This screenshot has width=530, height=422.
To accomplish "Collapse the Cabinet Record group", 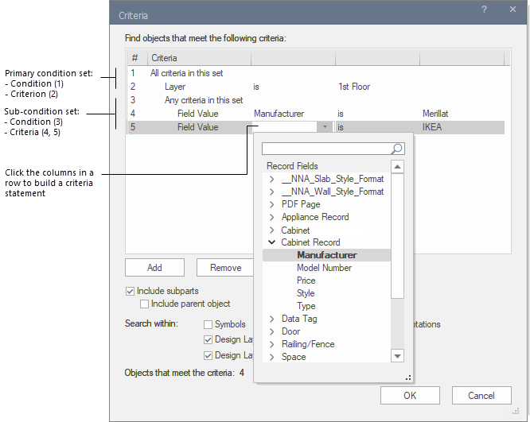I will 272,242.
